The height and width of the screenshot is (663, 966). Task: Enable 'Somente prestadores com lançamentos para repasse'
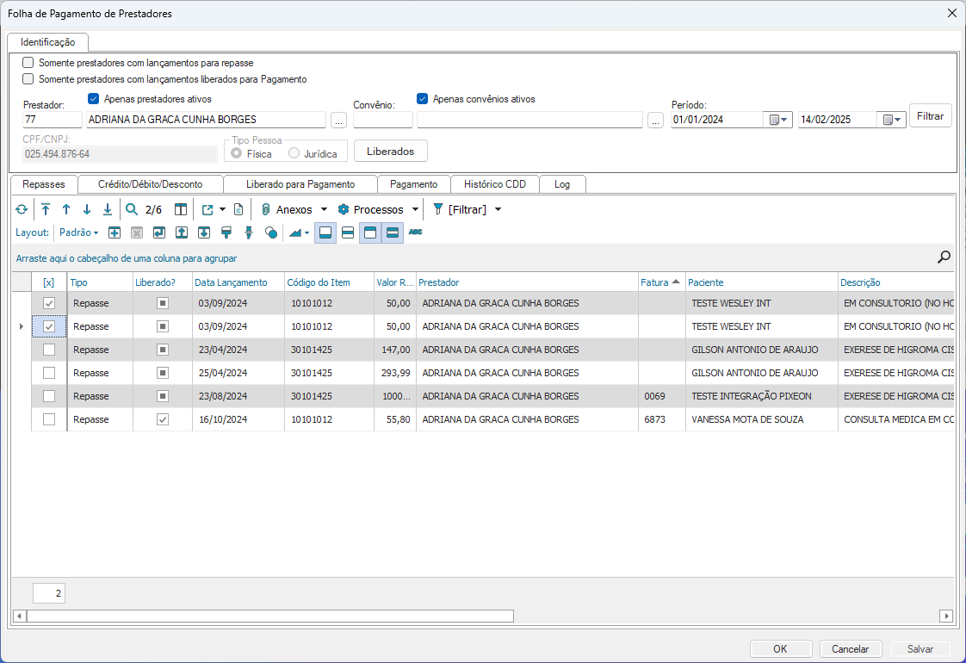point(28,63)
